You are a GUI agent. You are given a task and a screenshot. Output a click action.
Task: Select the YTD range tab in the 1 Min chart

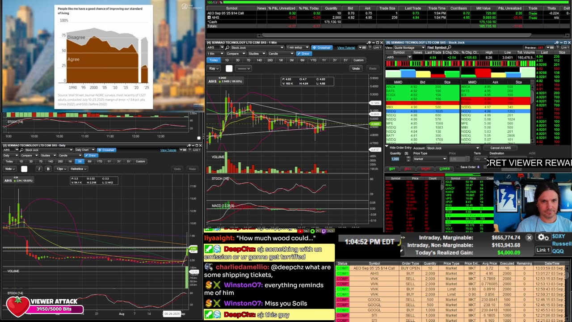tap(313, 60)
